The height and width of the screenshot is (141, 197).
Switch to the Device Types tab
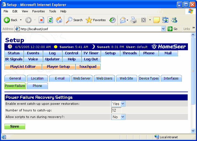149,78
